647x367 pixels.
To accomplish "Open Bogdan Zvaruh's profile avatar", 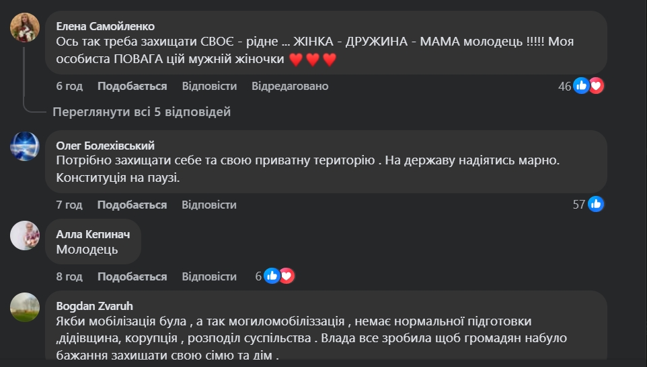I will click(25, 307).
